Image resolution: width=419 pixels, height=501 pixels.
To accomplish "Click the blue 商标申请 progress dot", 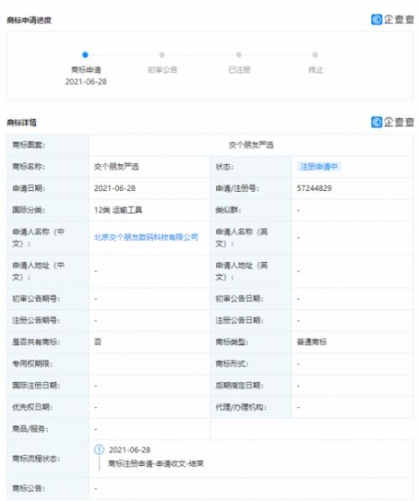I will click(85, 55).
